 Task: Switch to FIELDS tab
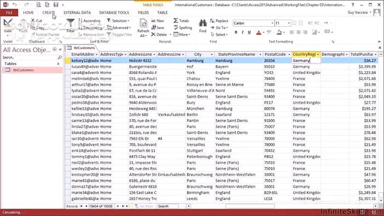[143, 13]
